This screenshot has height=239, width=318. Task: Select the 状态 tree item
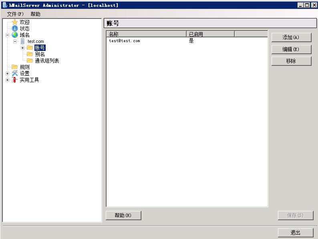[24, 28]
